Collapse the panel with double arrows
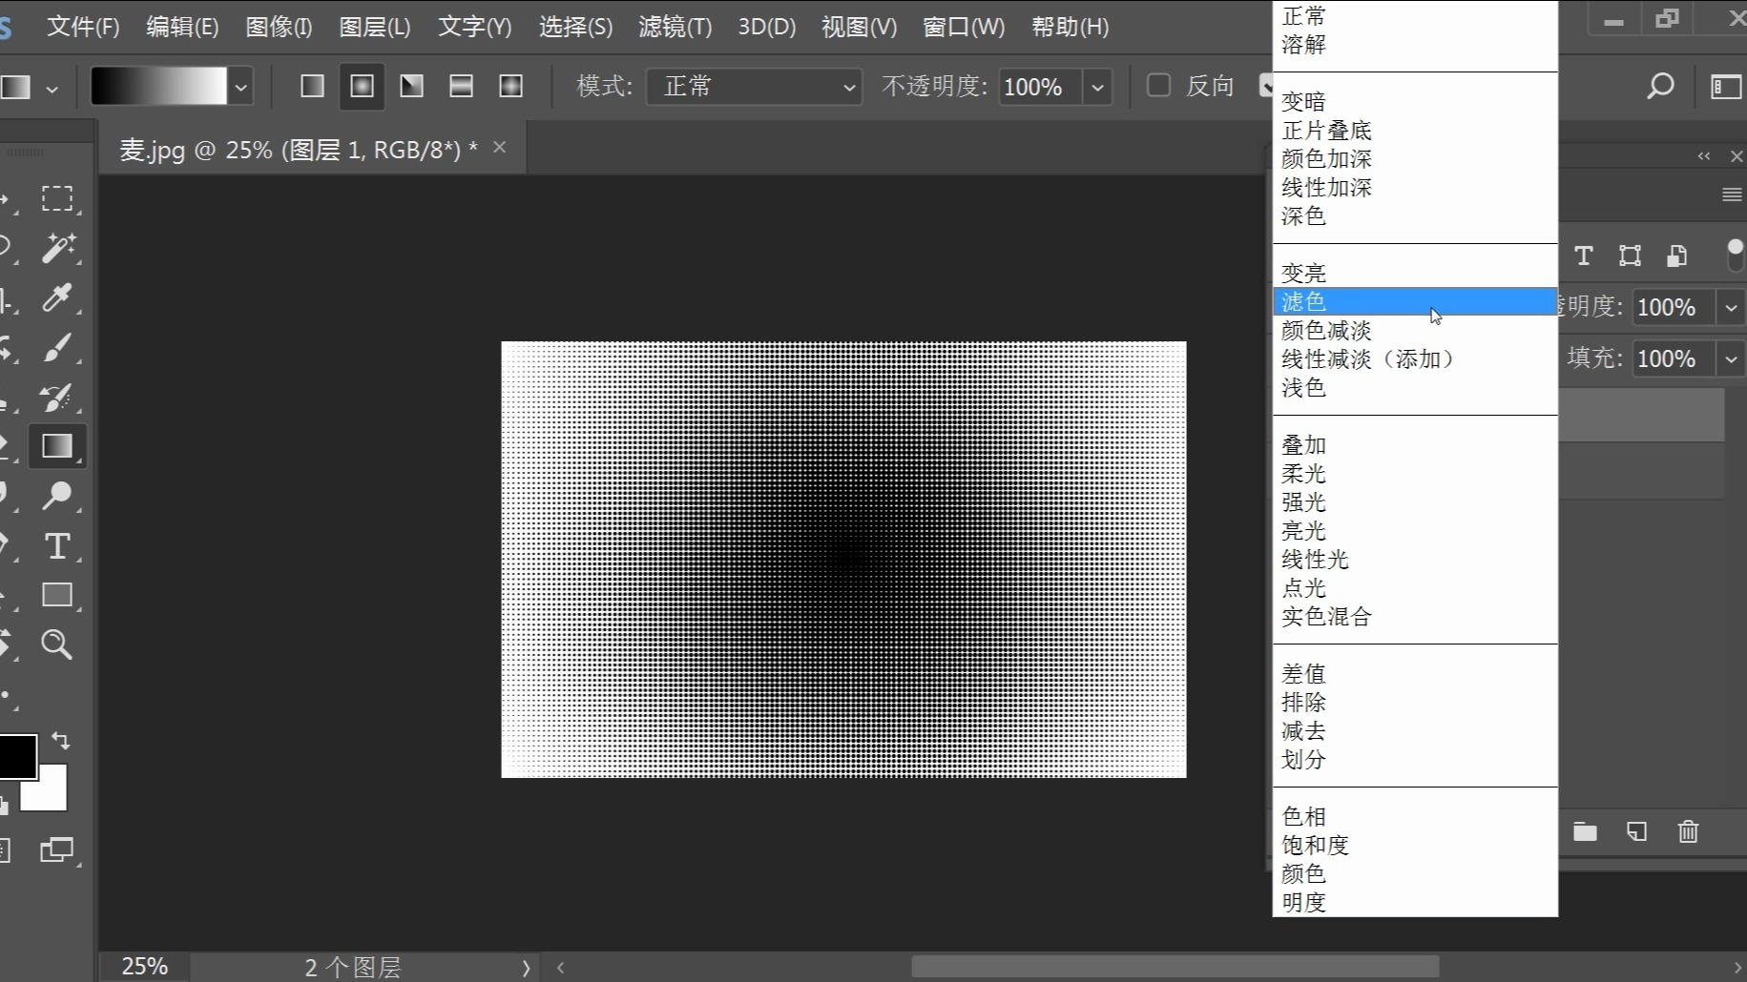The width and height of the screenshot is (1747, 982). click(x=1704, y=156)
